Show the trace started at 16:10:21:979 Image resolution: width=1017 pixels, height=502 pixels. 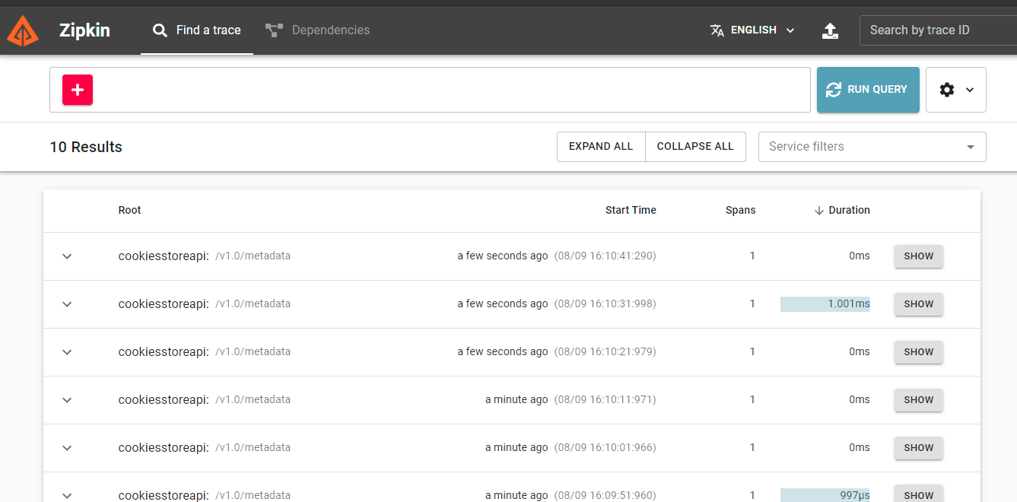pos(919,352)
